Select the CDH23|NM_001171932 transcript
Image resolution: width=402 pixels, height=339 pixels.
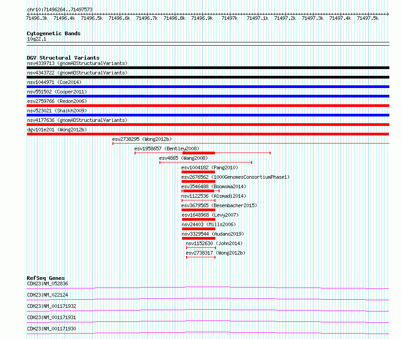pos(51,306)
